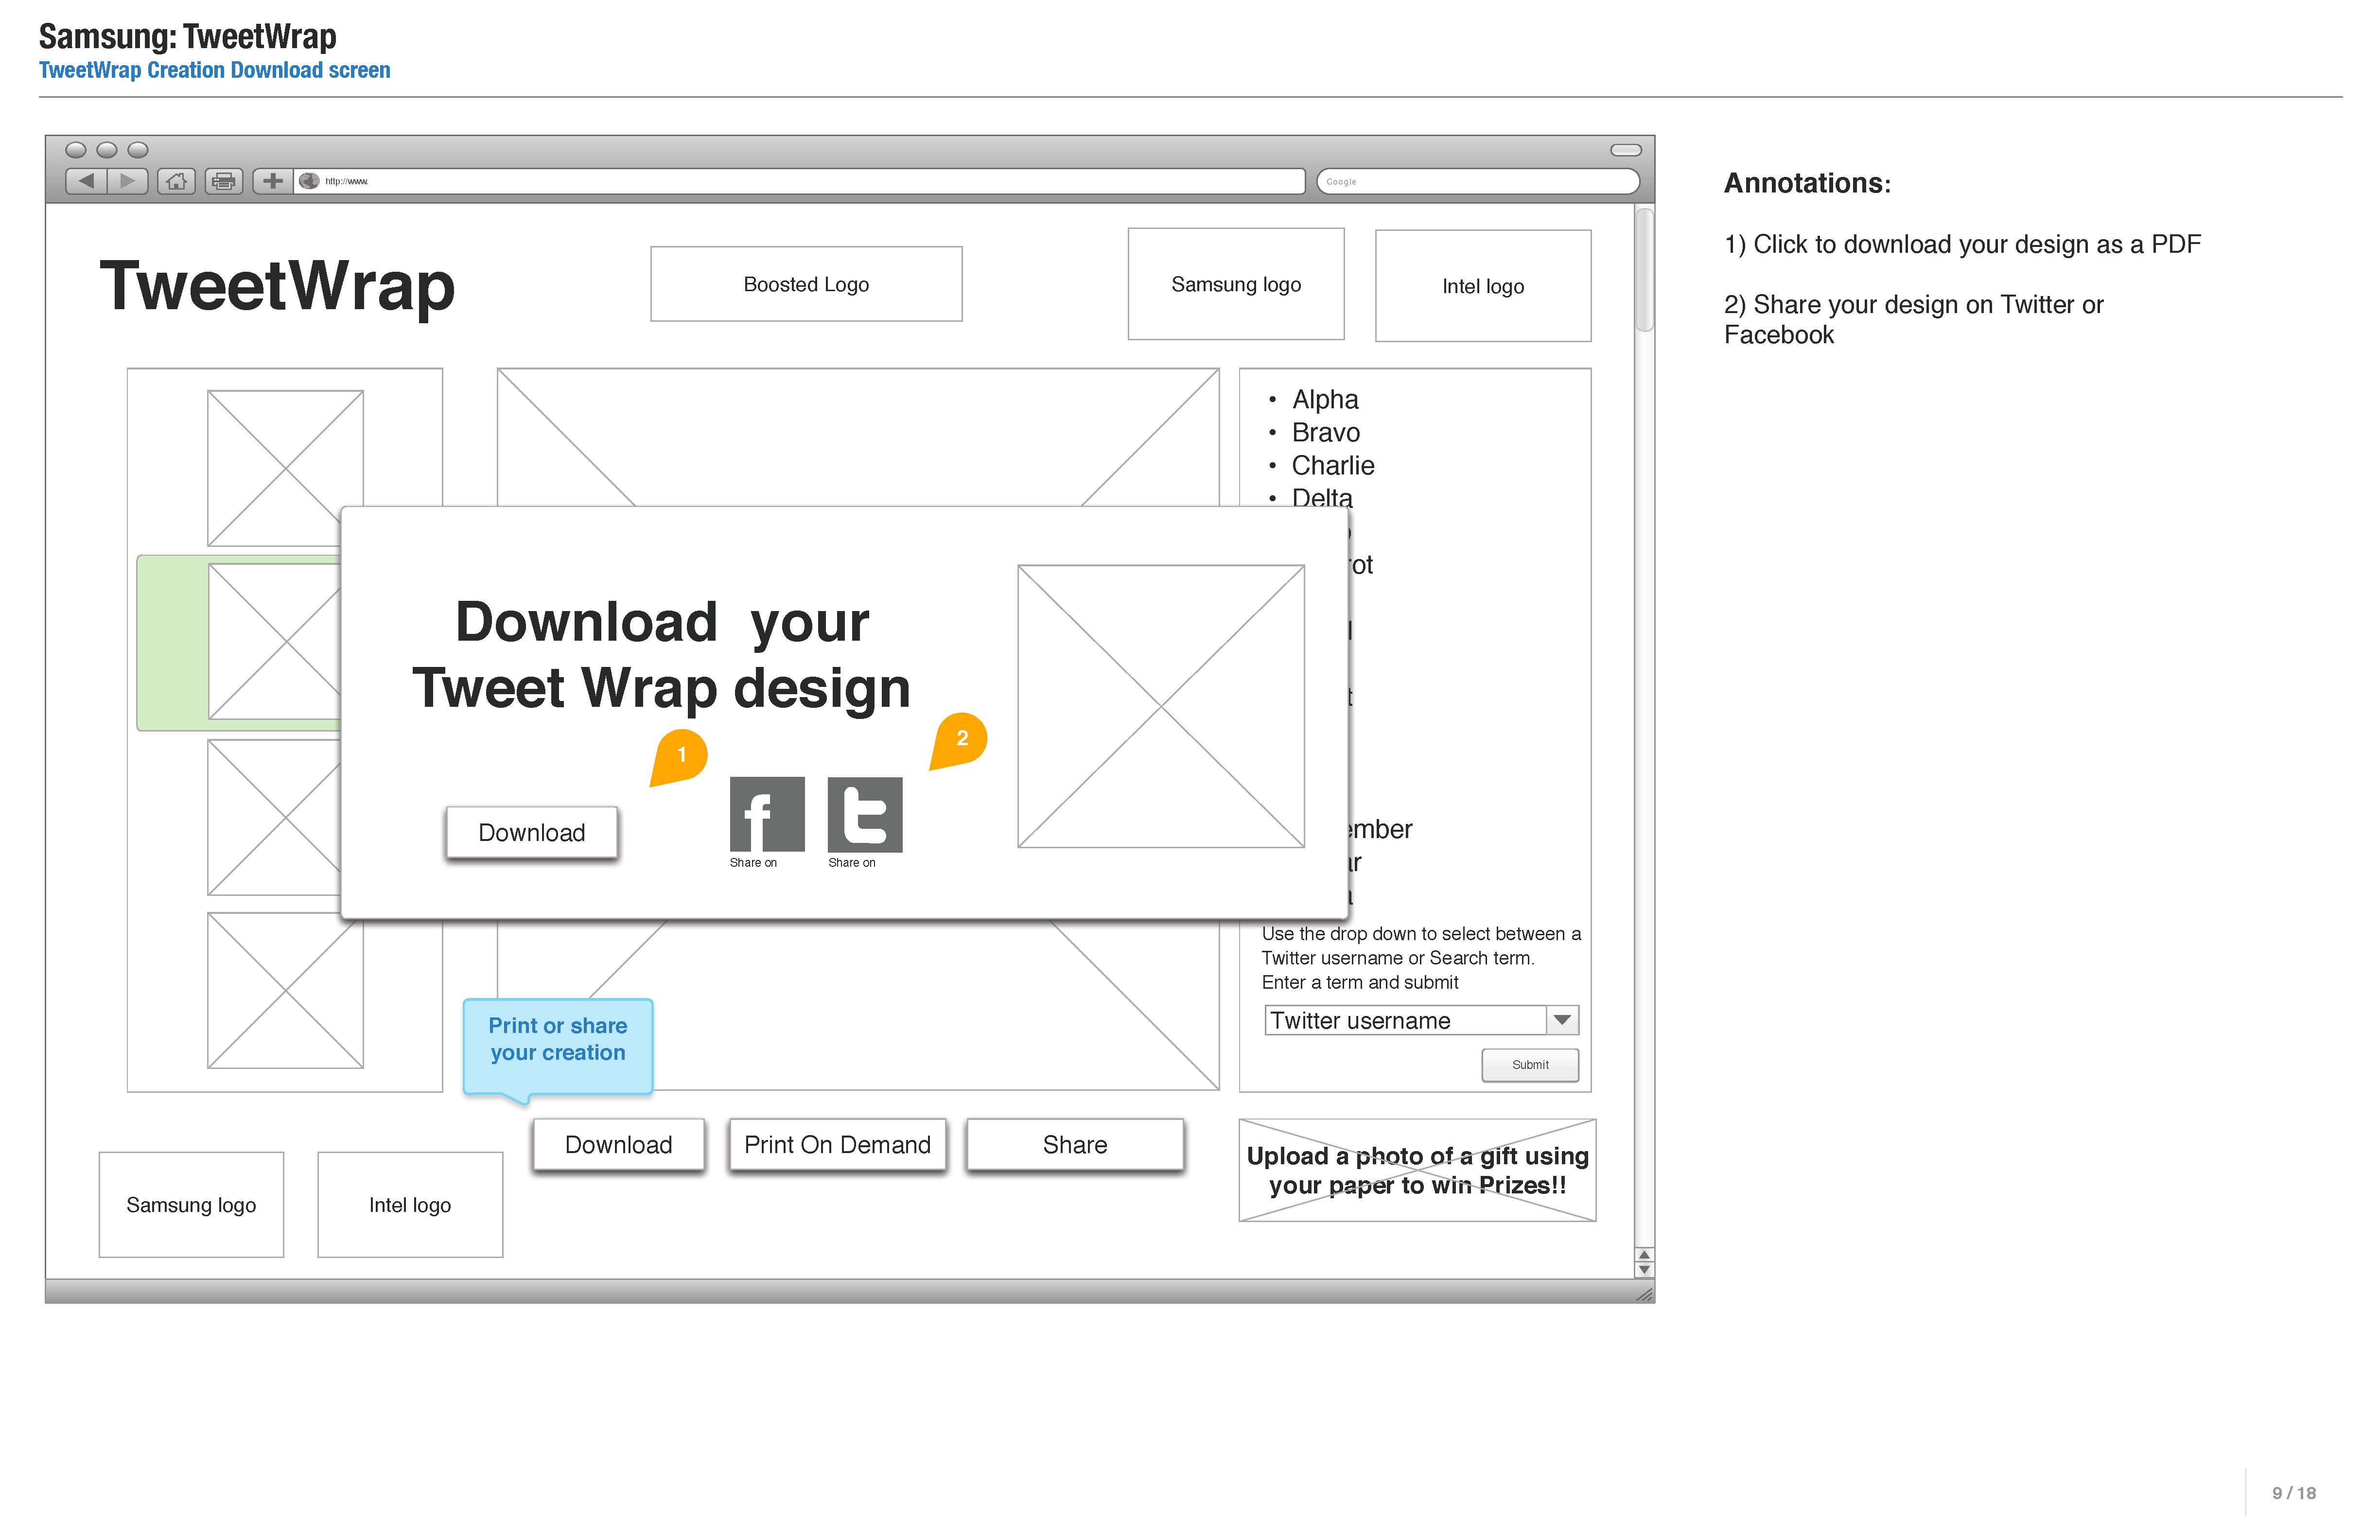Select the last left-panel thumbnail
2380x1540 pixels.
coord(285,990)
